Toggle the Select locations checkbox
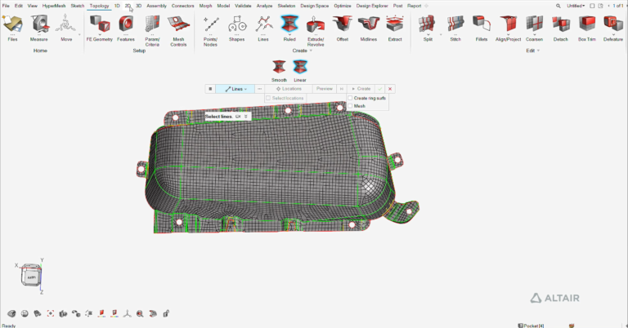Image resolution: width=628 pixels, height=328 pixels. tap(268, 98)
